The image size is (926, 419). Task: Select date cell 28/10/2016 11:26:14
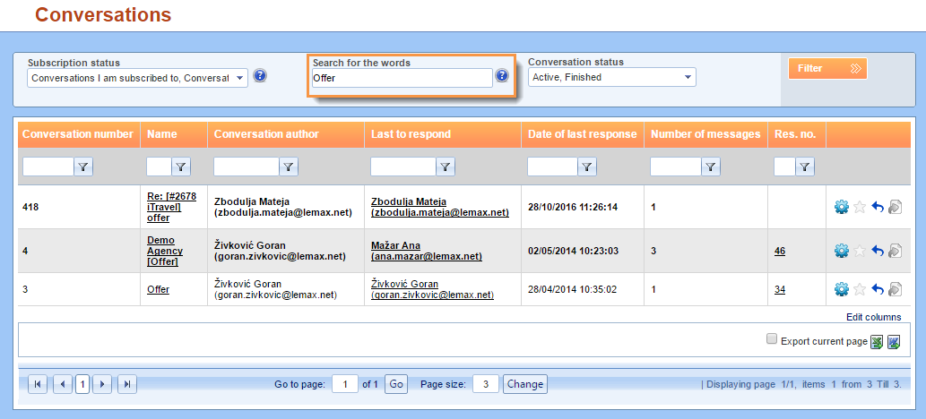574,207
